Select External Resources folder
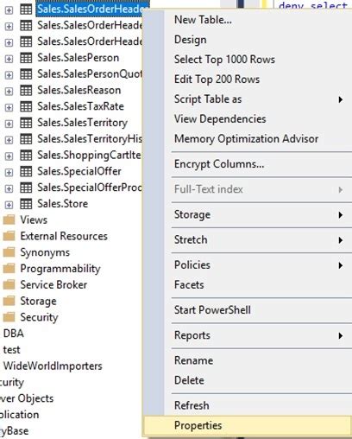Screen dimensions: 352x439 pos(64,236)
